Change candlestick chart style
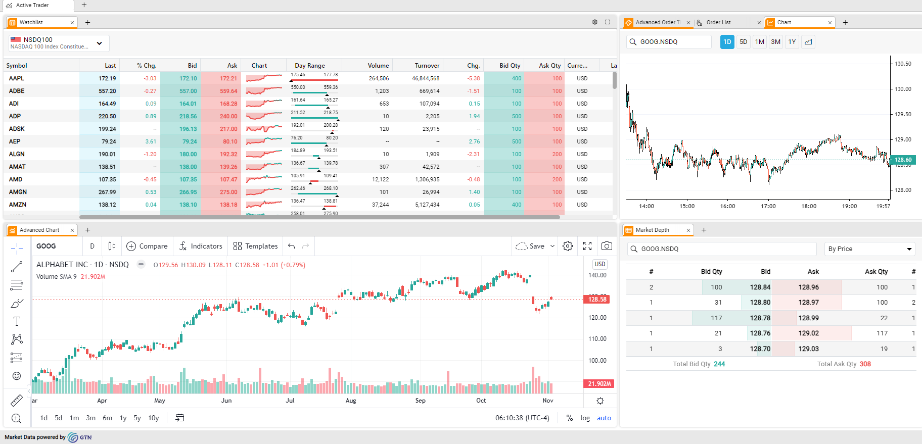This screenshot has height=444, width=922. pos(112,246)
